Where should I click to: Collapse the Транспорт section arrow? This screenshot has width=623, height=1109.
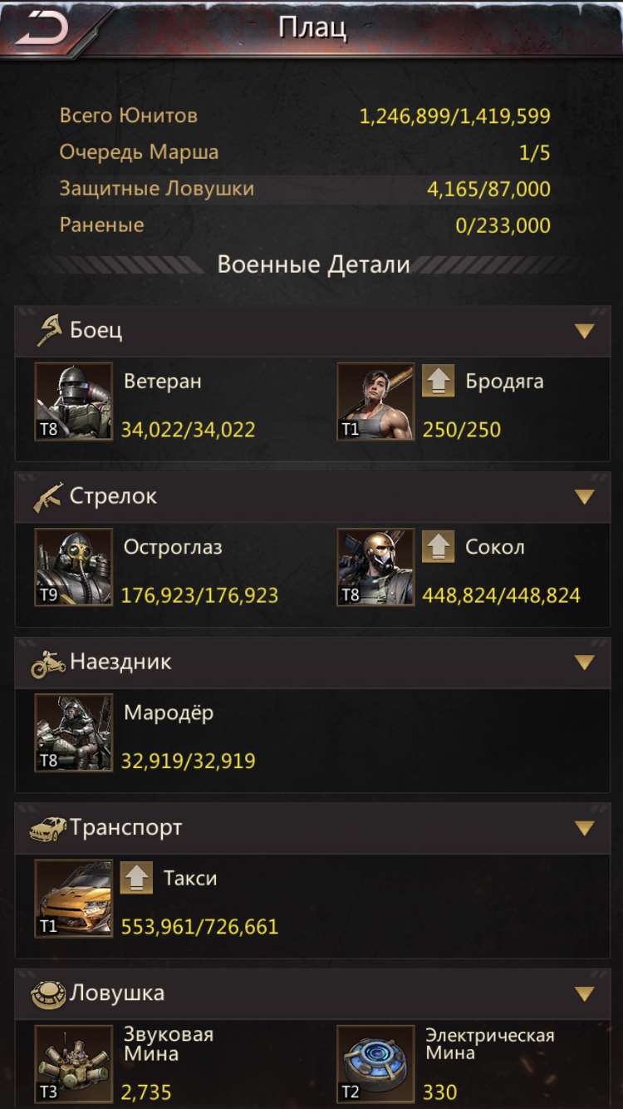point(585,829)
